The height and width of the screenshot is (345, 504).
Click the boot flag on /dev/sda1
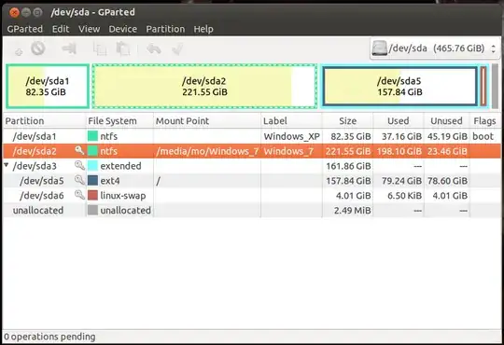(x=483, y=136)
